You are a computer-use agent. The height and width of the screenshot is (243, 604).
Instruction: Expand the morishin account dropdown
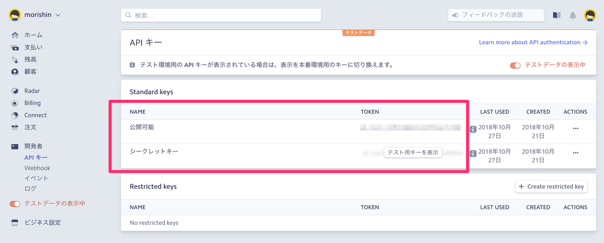click(58, 15)
